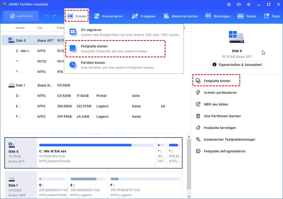Select the E : partition row
283x199 pixels.
pyautogui.click(x=96, y=106)
